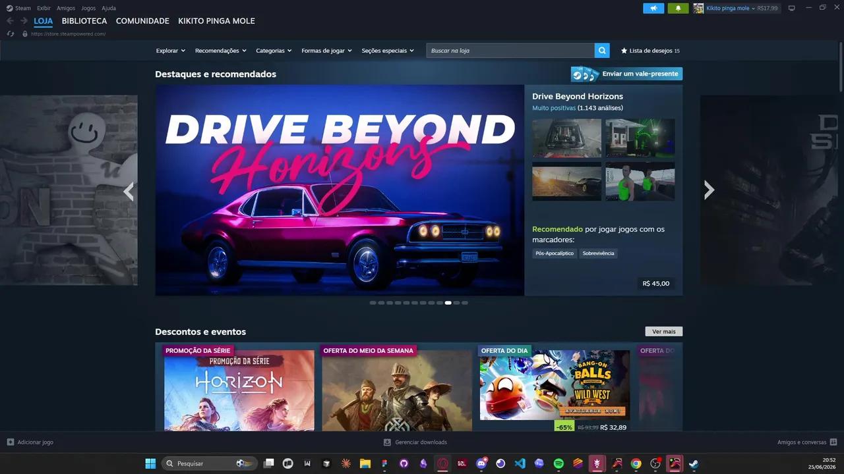Viewport: 844px width, 474px height.
Task: Click the store URL address bar
Action: point(68,34)
